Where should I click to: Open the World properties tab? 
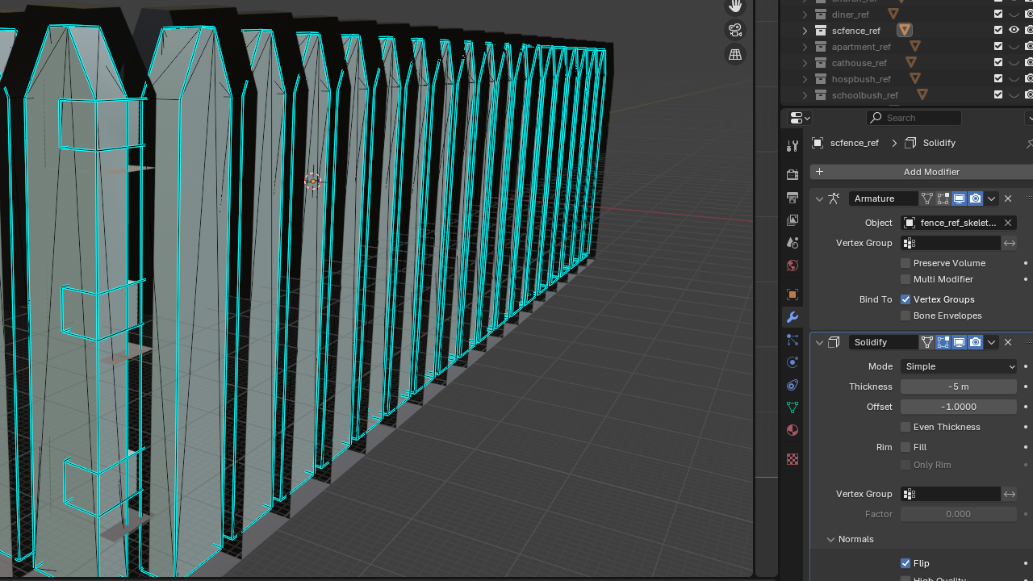click(x=793, y=265)
